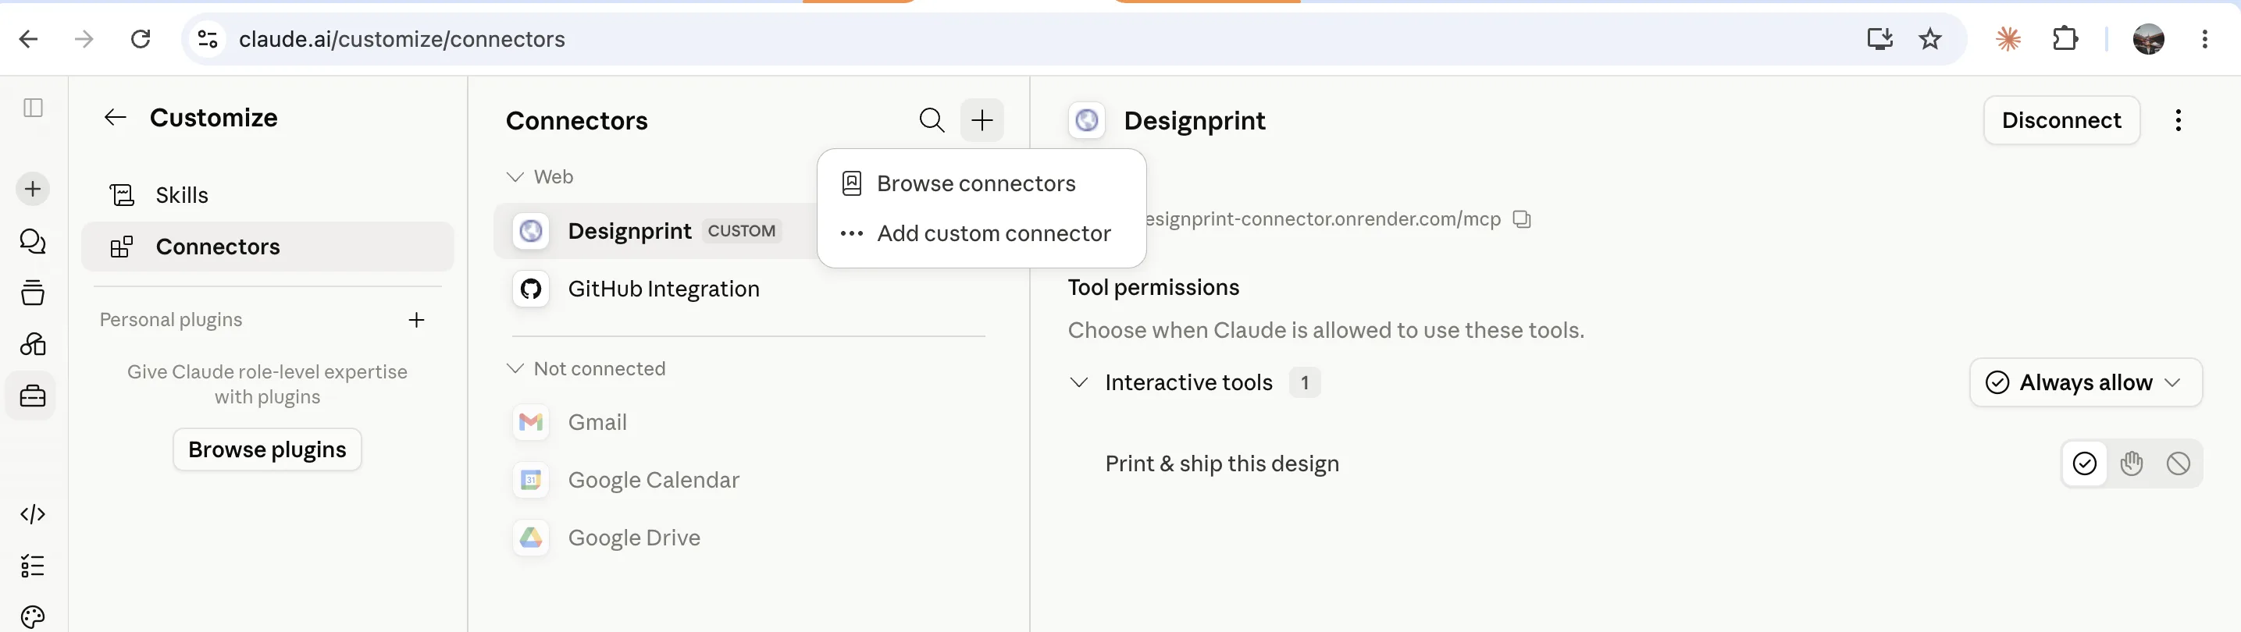Click the Browse plugins button
Viewport: 2241px width, 632px height.
267,449
